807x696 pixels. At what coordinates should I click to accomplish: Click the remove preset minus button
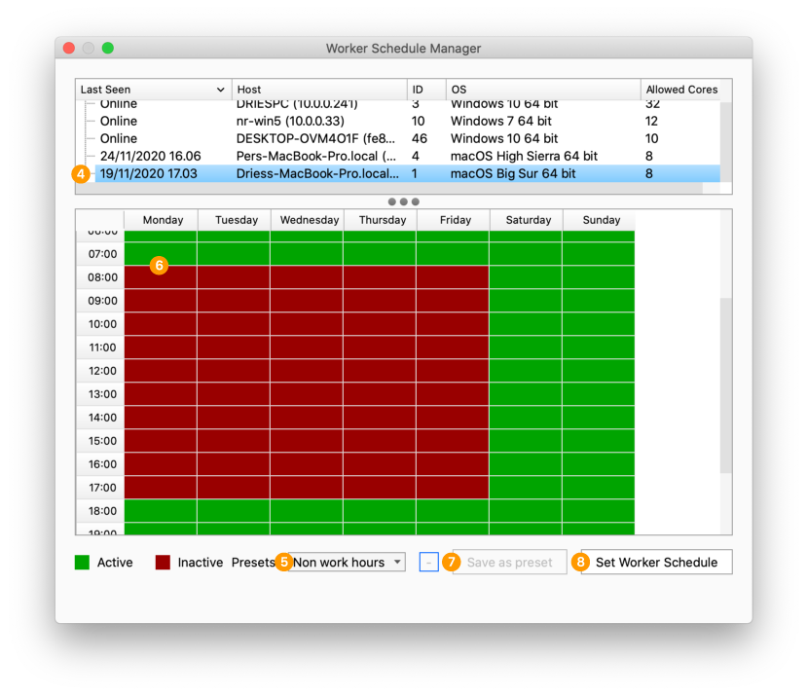pyautogui.click(x=429, y=562)
